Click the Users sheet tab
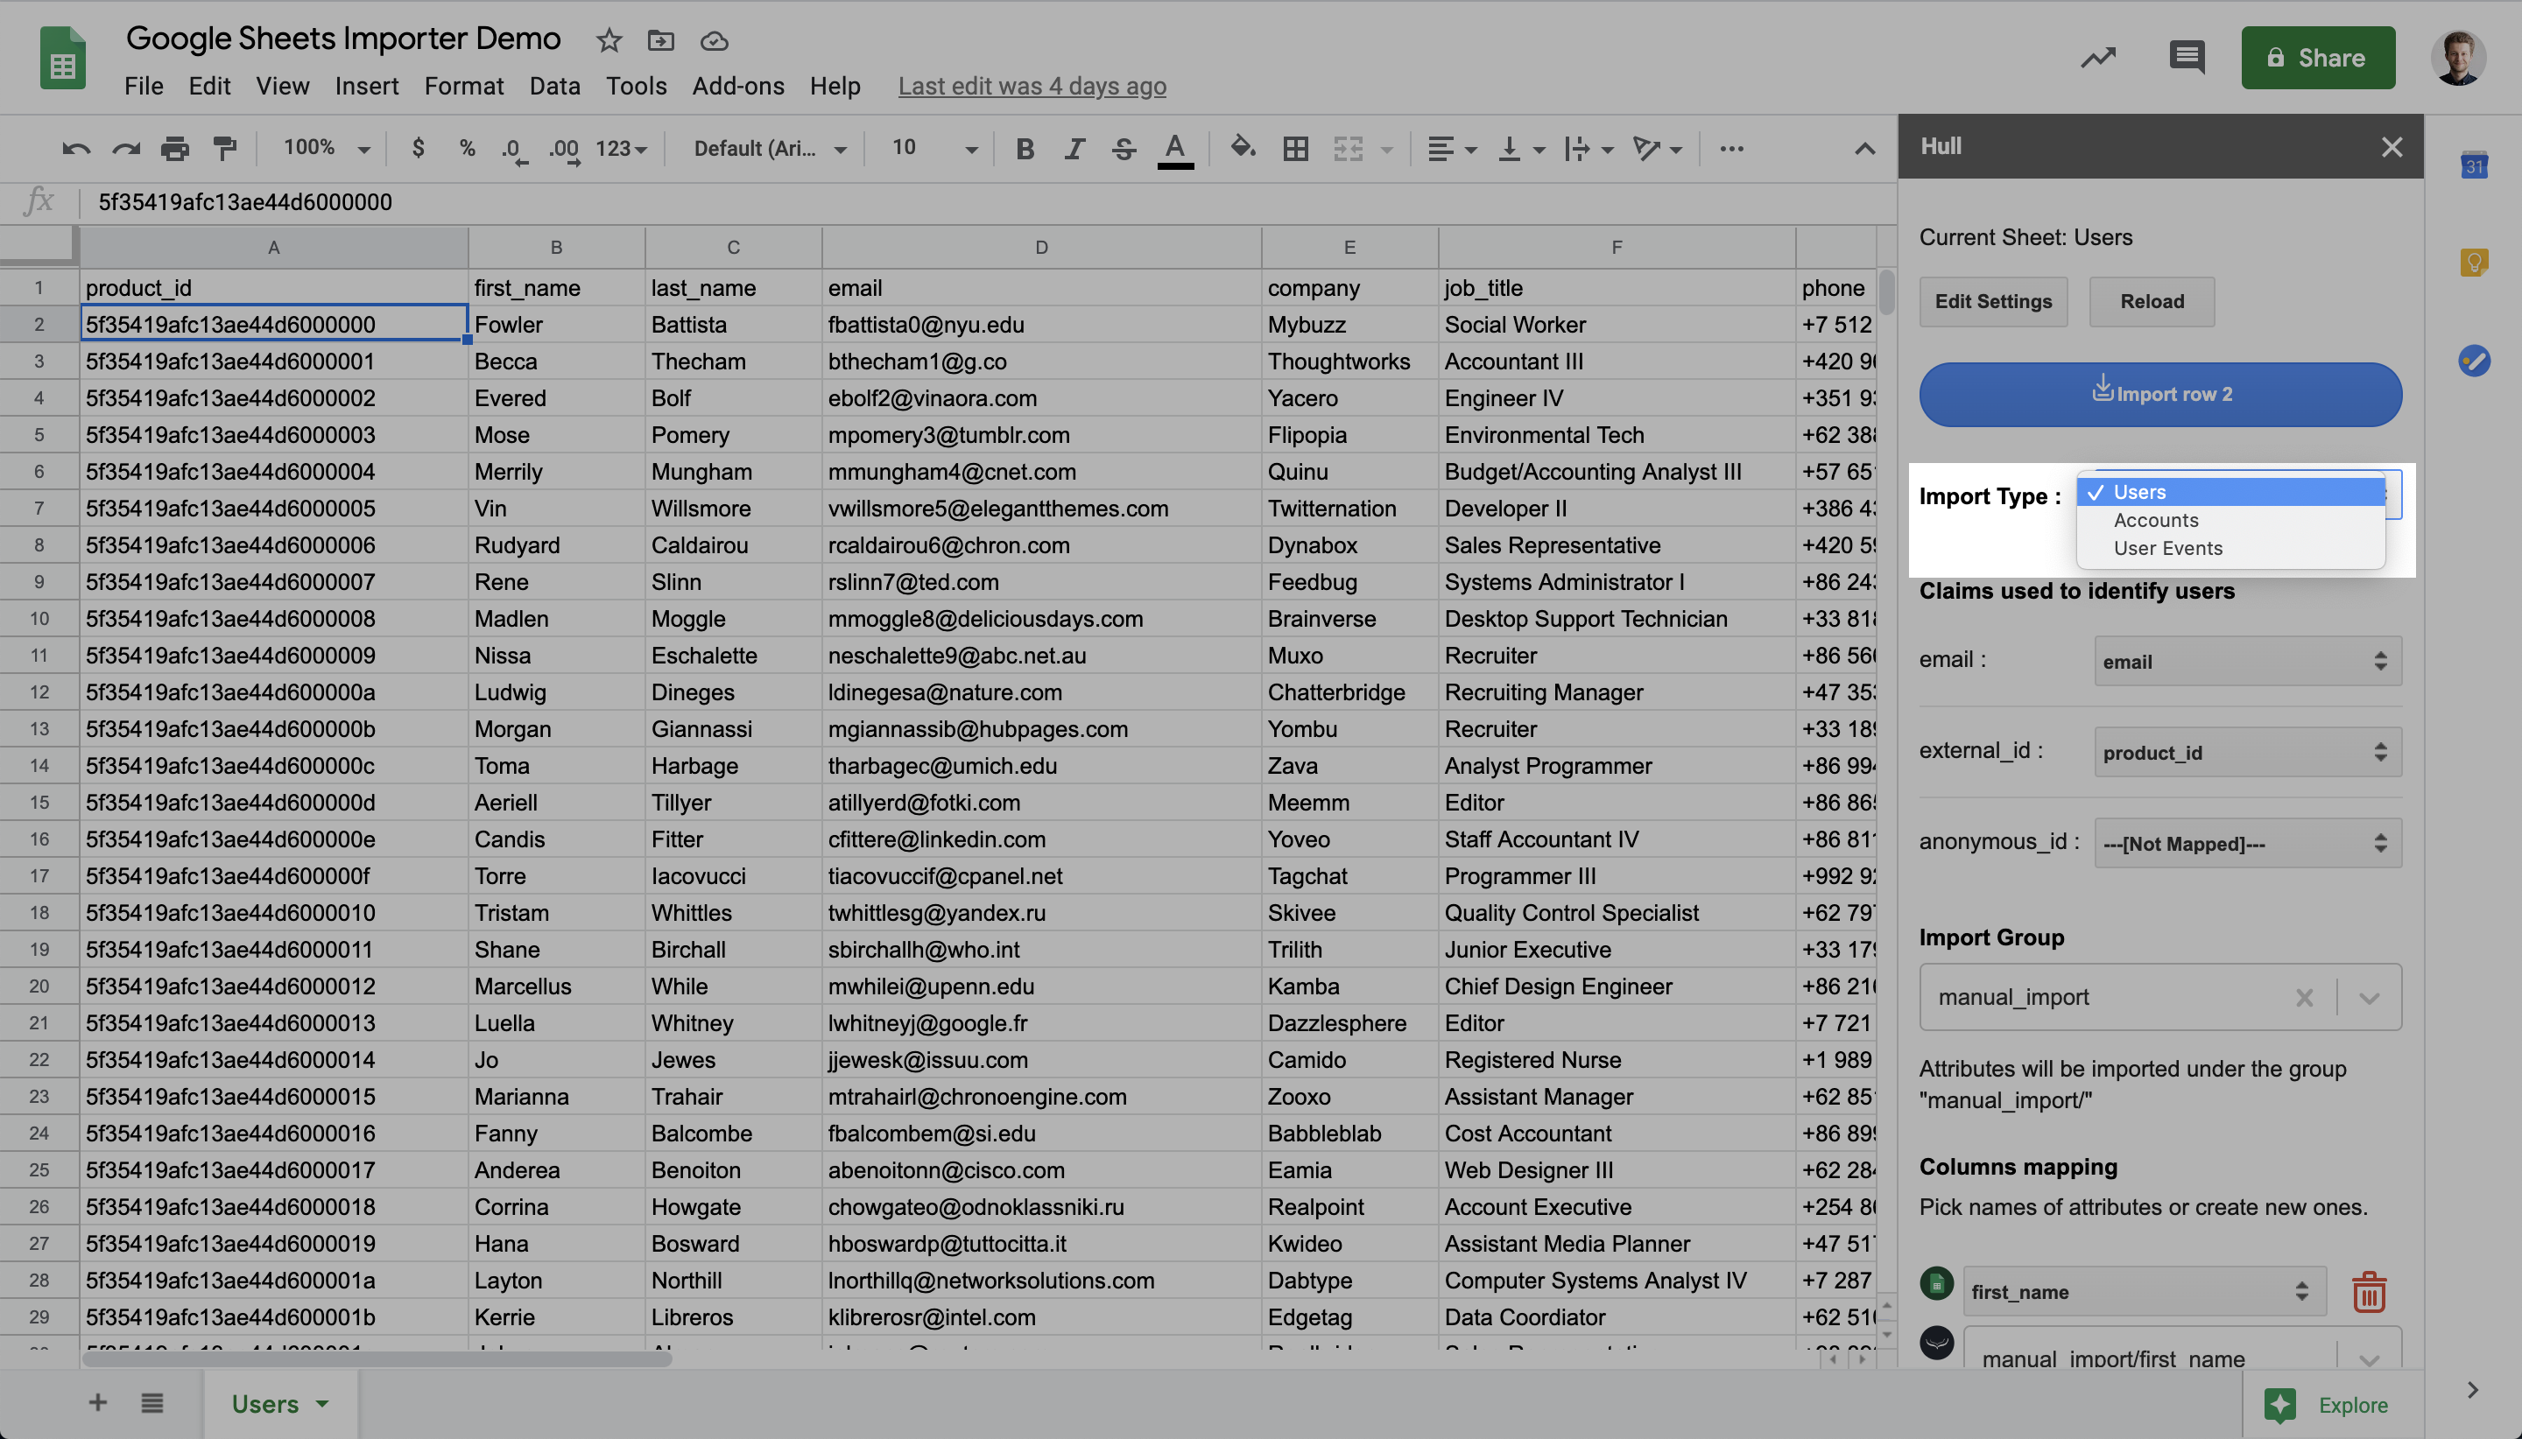 tap(265, 1403)
